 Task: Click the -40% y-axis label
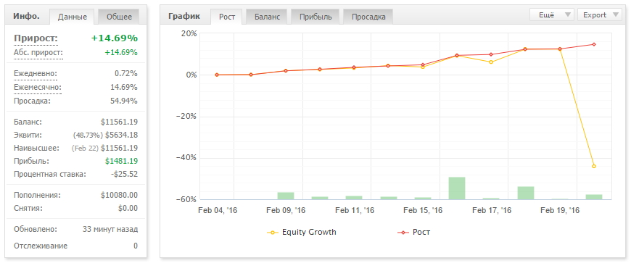pyautogui.click(x=186, y=157)
